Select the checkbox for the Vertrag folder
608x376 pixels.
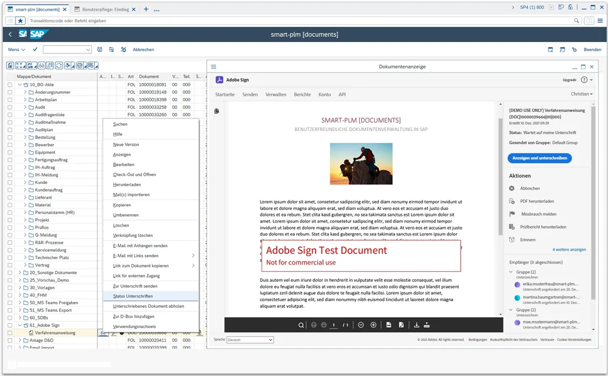[9, 265]
